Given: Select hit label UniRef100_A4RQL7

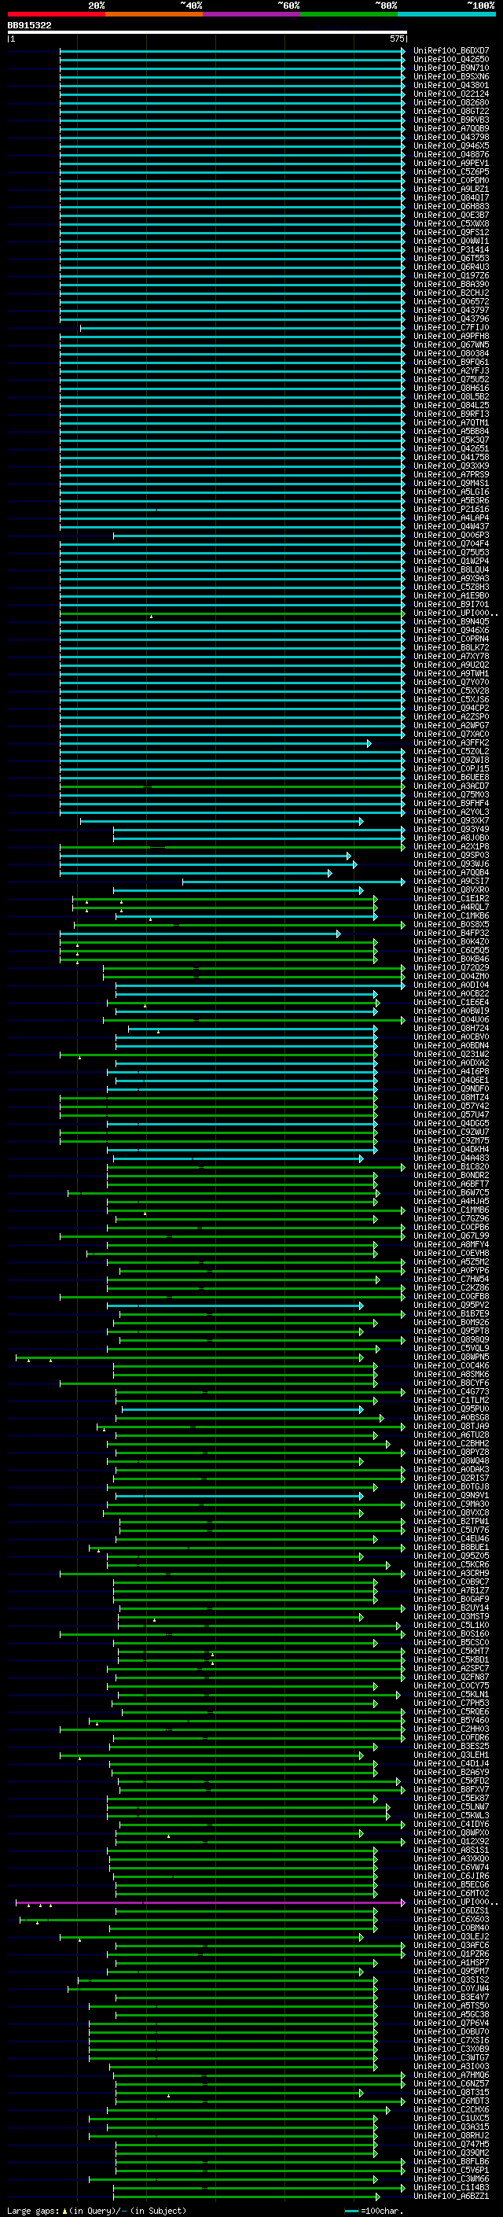Looking at the screenshot, I should pyautogui.click(x=451, y=907).
